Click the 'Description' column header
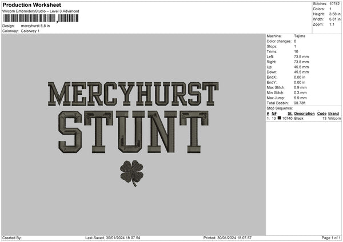This screenshot has height=242, width=343. click(304, 114)
